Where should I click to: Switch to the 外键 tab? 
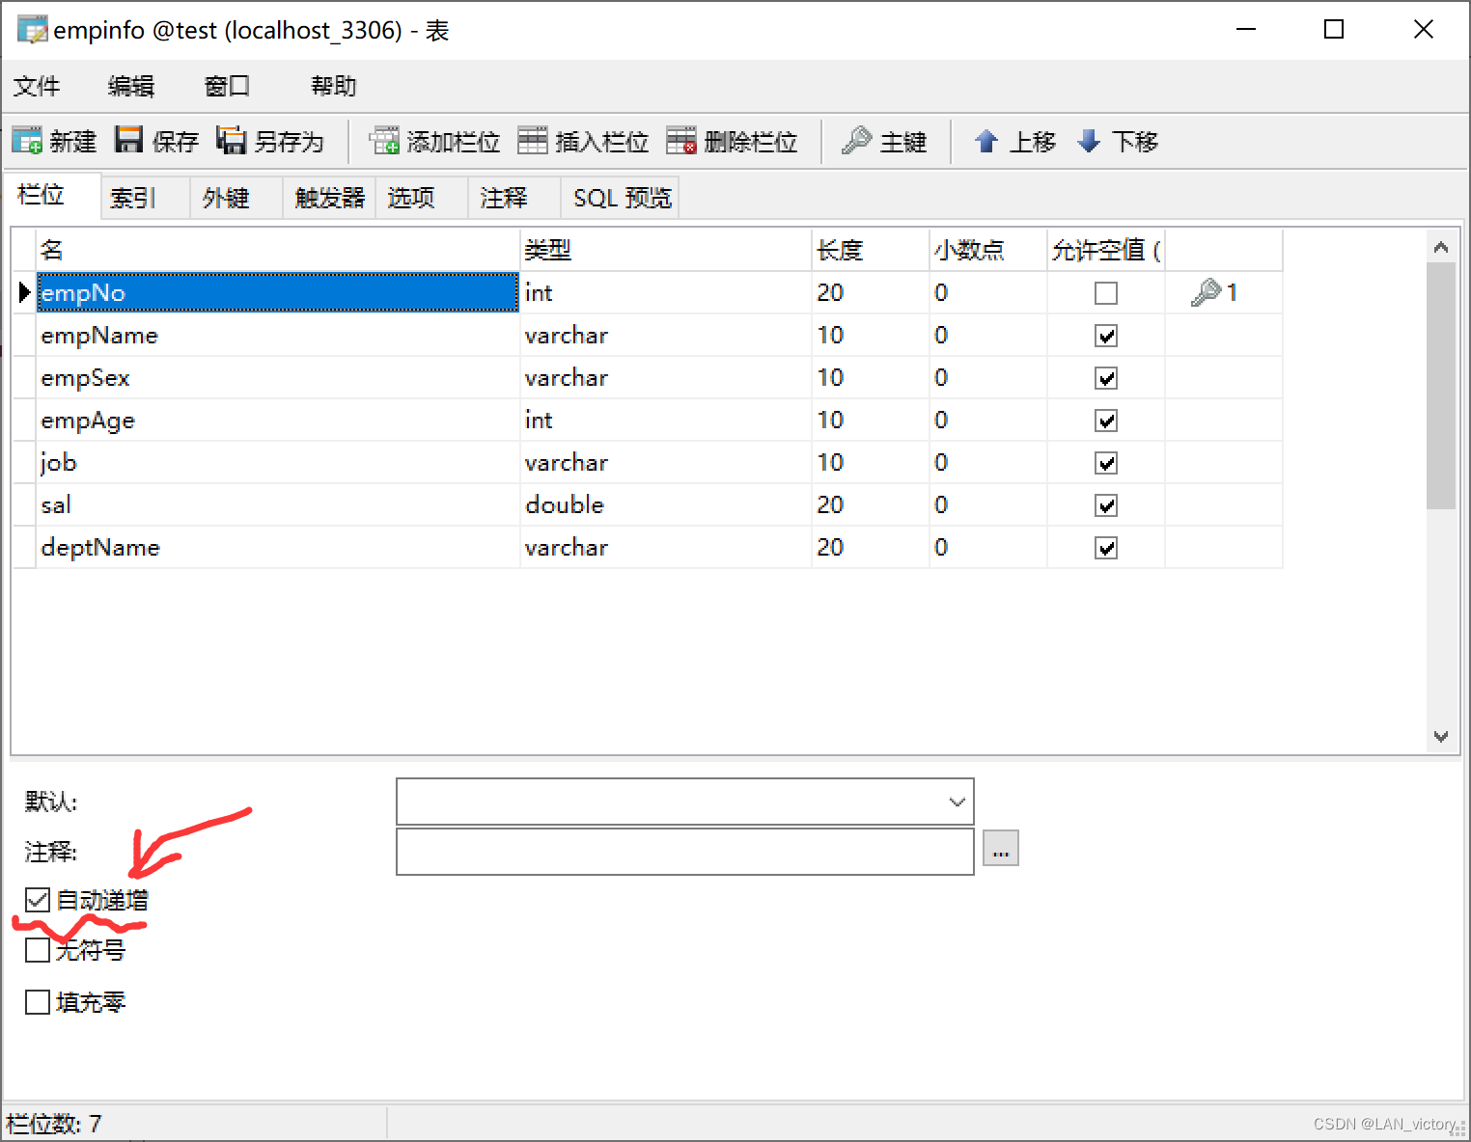pyautogui.click(x=236, y=198)
